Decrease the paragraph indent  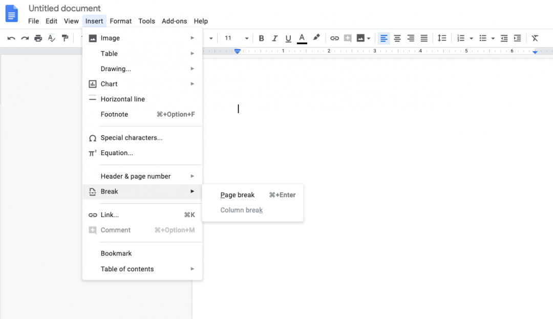pos(504,38)
